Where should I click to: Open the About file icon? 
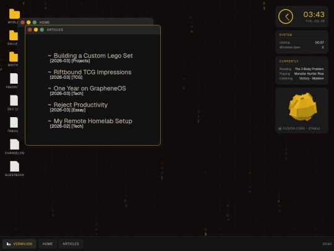[14, 122]
